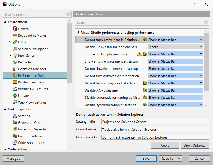
Task: Click scroll down arrow of preferences list
Action: [x=206, y=106]
